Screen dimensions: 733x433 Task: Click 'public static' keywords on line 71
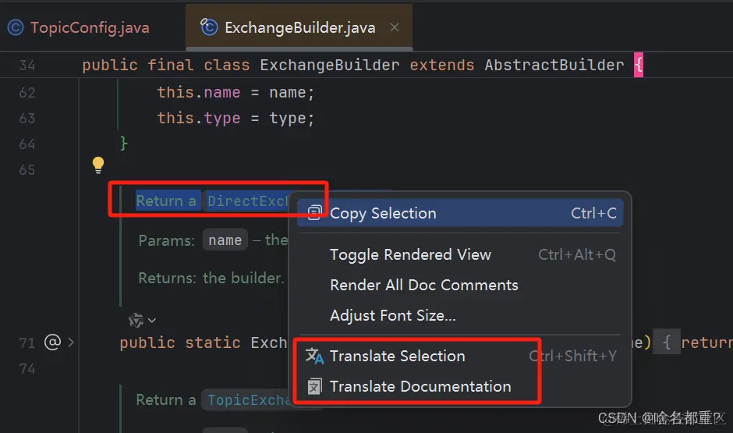(180, 342)
